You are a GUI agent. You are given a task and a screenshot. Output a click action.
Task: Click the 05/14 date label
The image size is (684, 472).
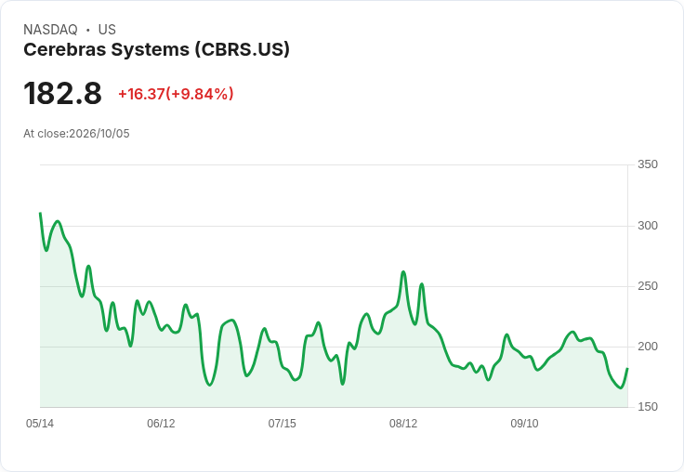tap(40, 424)
